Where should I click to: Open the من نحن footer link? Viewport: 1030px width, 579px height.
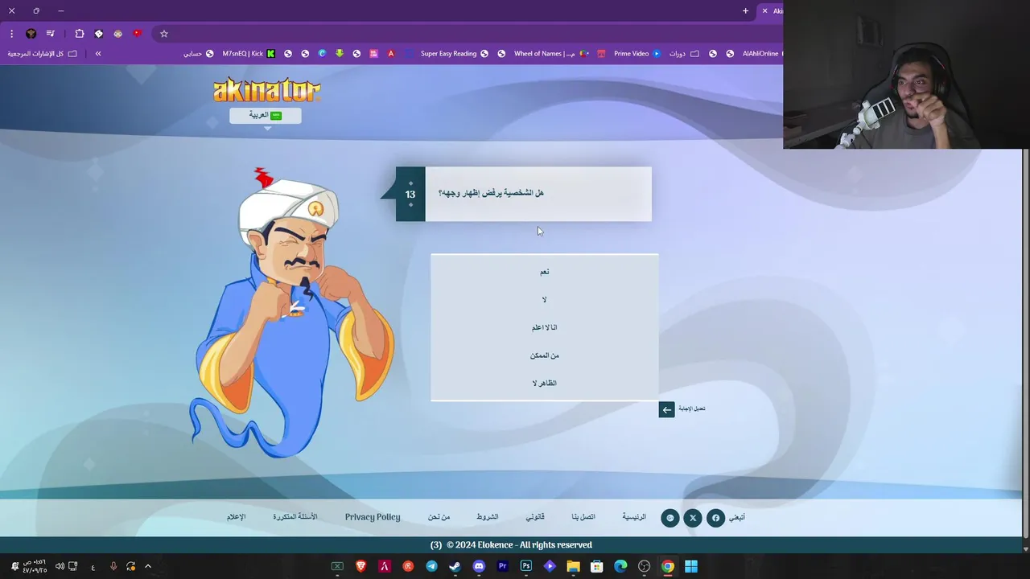click(439, 517)
